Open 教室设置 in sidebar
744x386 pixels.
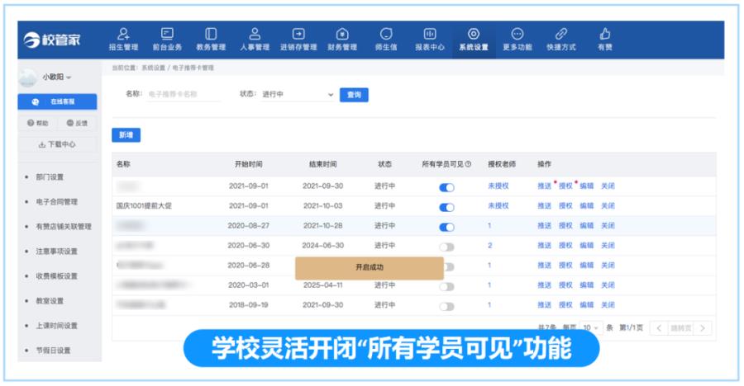[x=50, y=301]
